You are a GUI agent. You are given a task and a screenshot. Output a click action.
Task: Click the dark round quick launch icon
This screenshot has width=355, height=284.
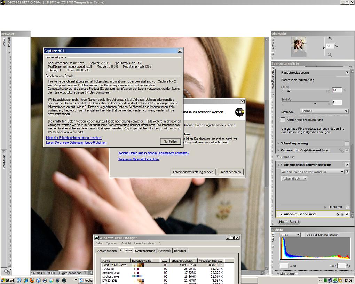point(64,281)
